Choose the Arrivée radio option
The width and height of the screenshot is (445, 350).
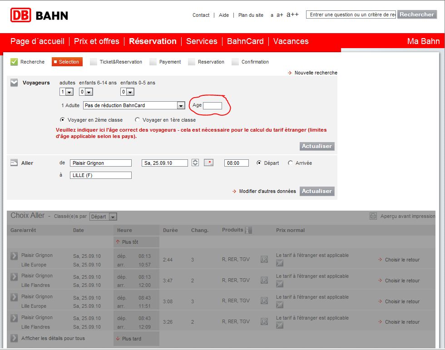pyautogui.click(x=290, y=163)
